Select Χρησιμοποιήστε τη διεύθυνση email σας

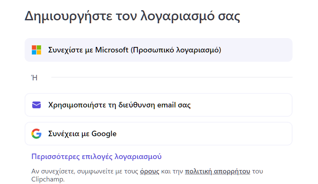pos(159,105)
